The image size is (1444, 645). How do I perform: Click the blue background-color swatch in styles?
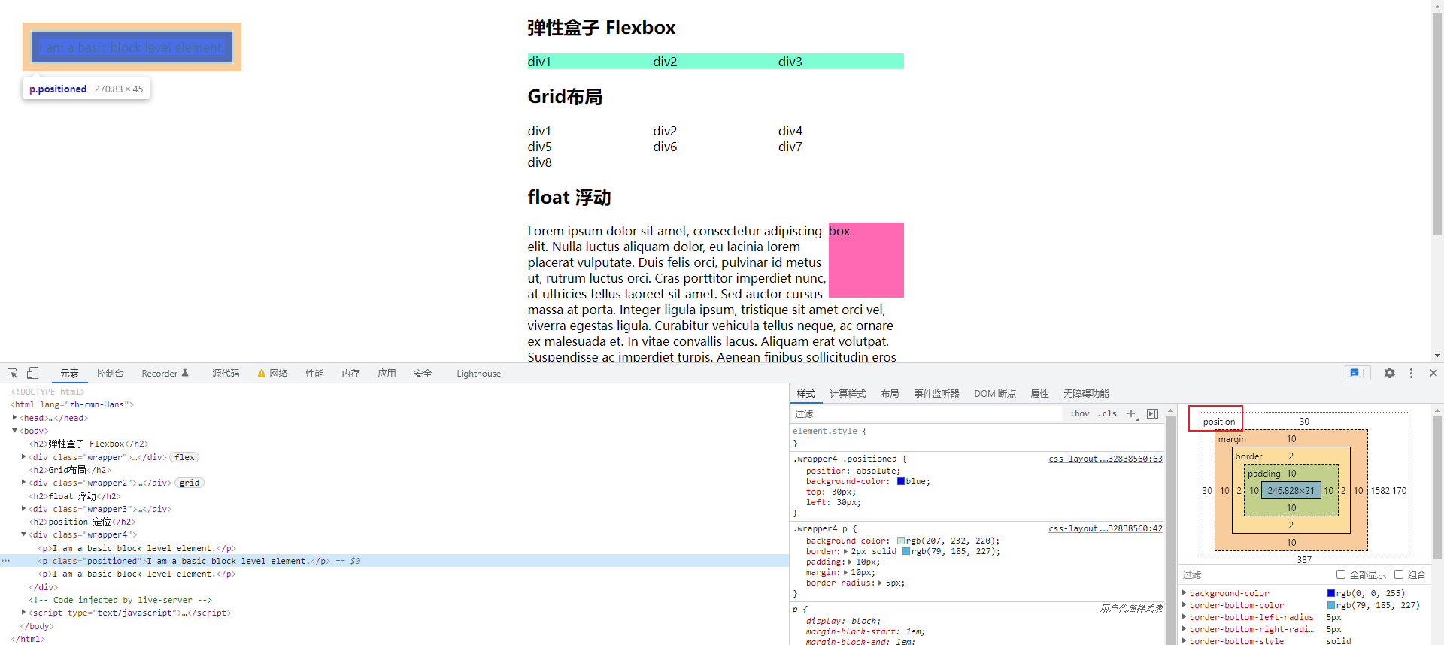click(901, 481)
